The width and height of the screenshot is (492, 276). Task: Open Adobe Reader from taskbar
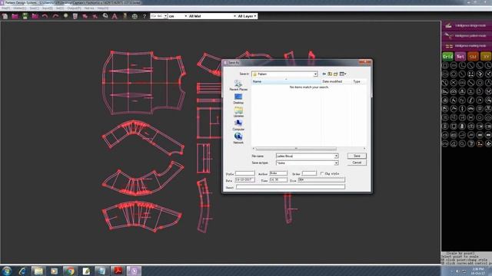[x=118, y=271]
